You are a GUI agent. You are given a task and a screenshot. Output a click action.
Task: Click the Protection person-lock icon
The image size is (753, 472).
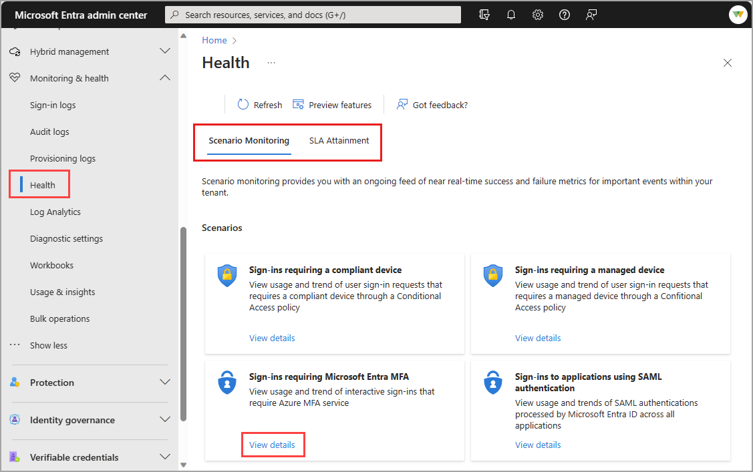(15, 383)
